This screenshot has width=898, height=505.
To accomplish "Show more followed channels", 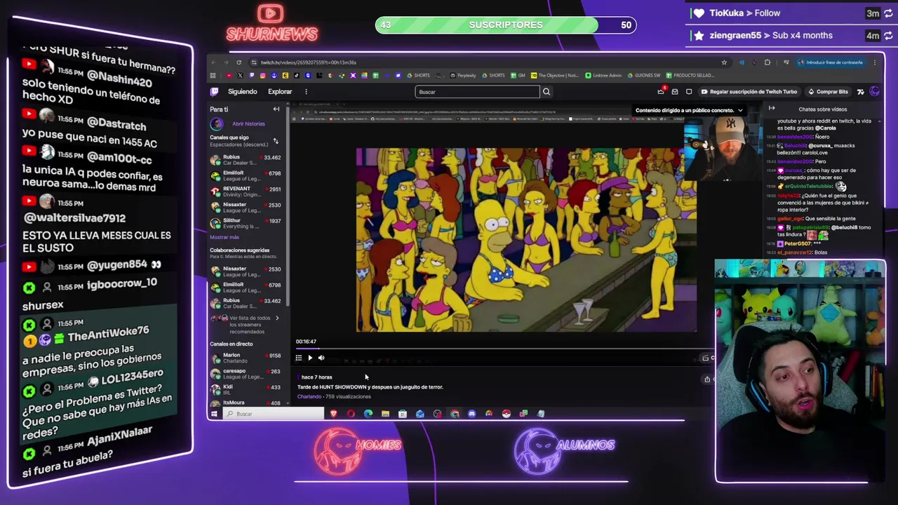I will point(224,237).
